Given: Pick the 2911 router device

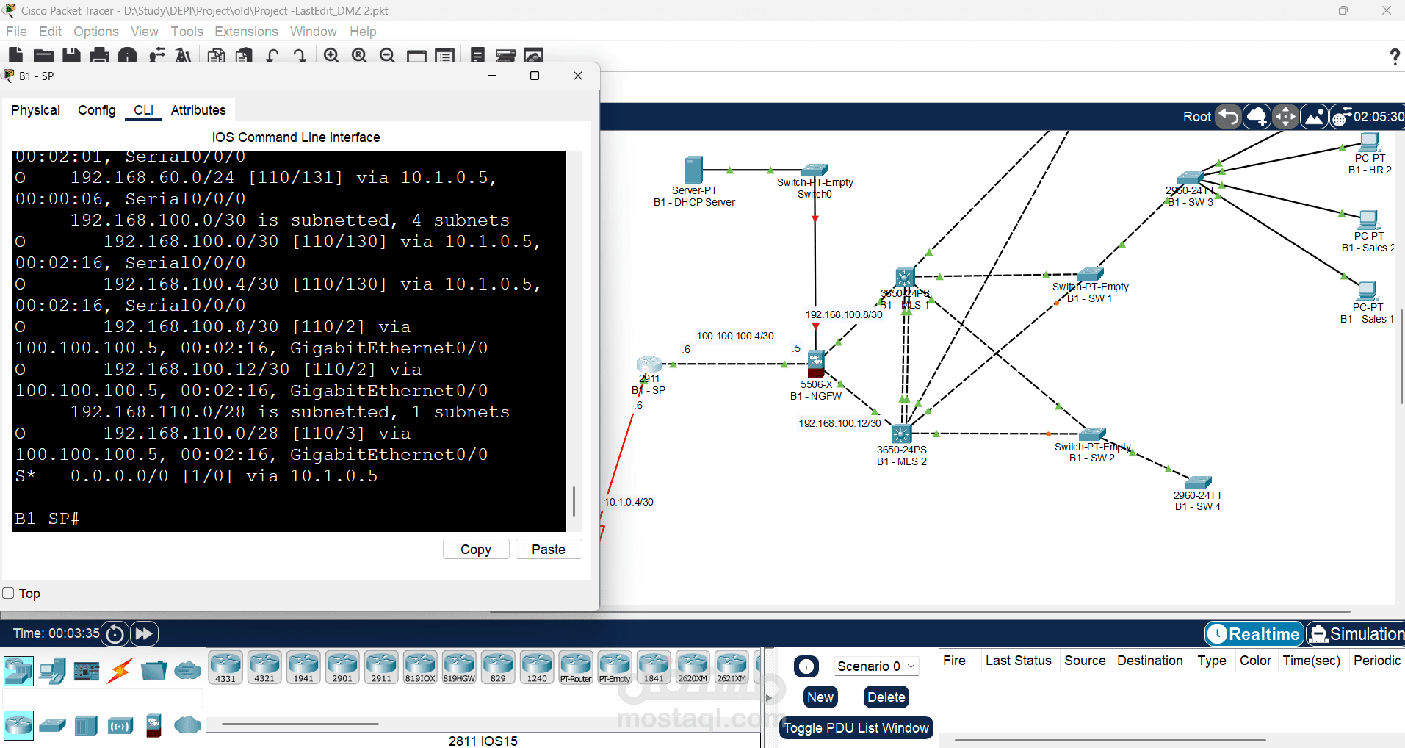Looking at the screenshot, I should click(x=381, y=667).
